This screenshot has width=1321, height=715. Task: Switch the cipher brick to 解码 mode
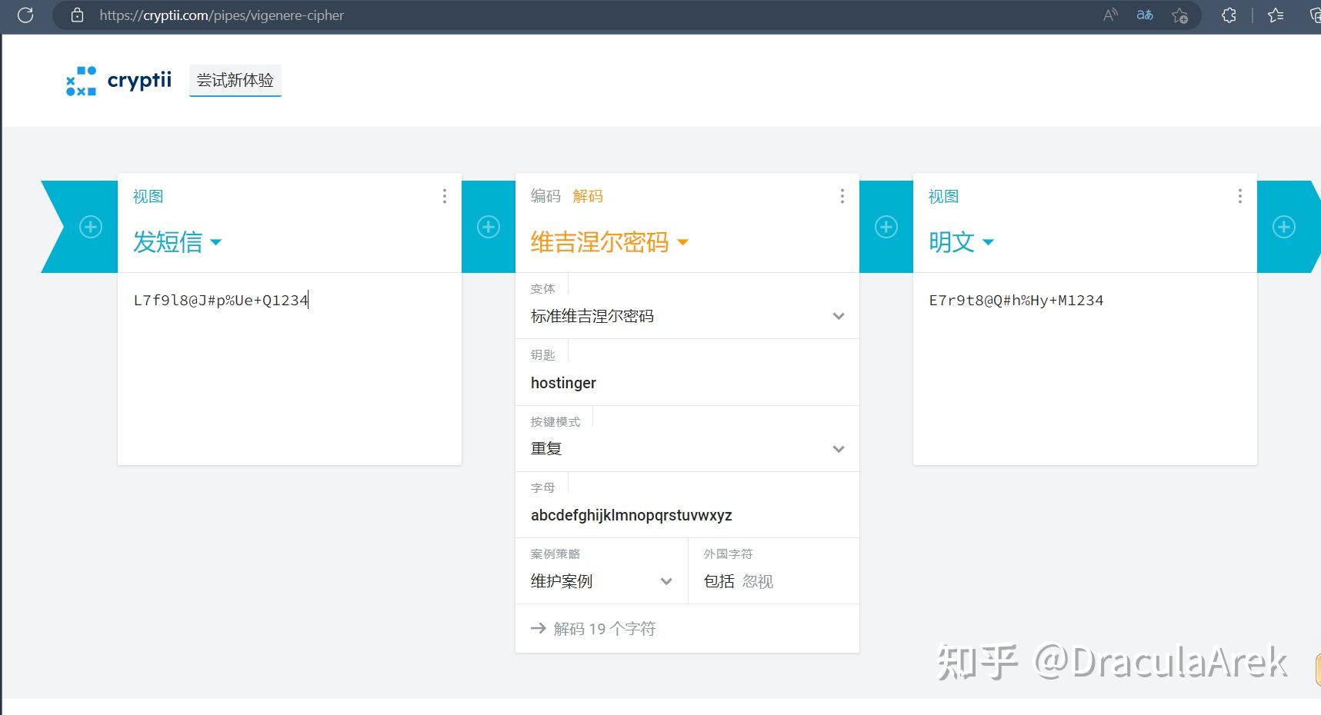click(588, 196)
